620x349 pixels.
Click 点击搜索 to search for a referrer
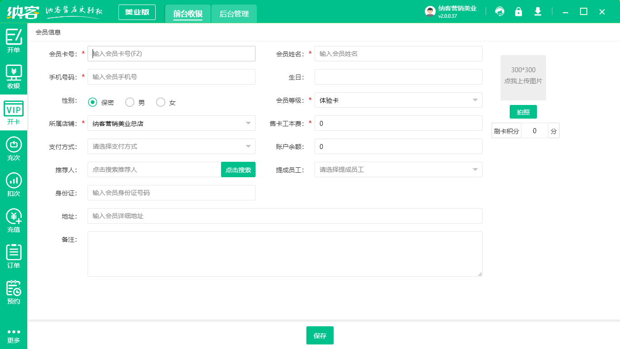coord(238,170)
